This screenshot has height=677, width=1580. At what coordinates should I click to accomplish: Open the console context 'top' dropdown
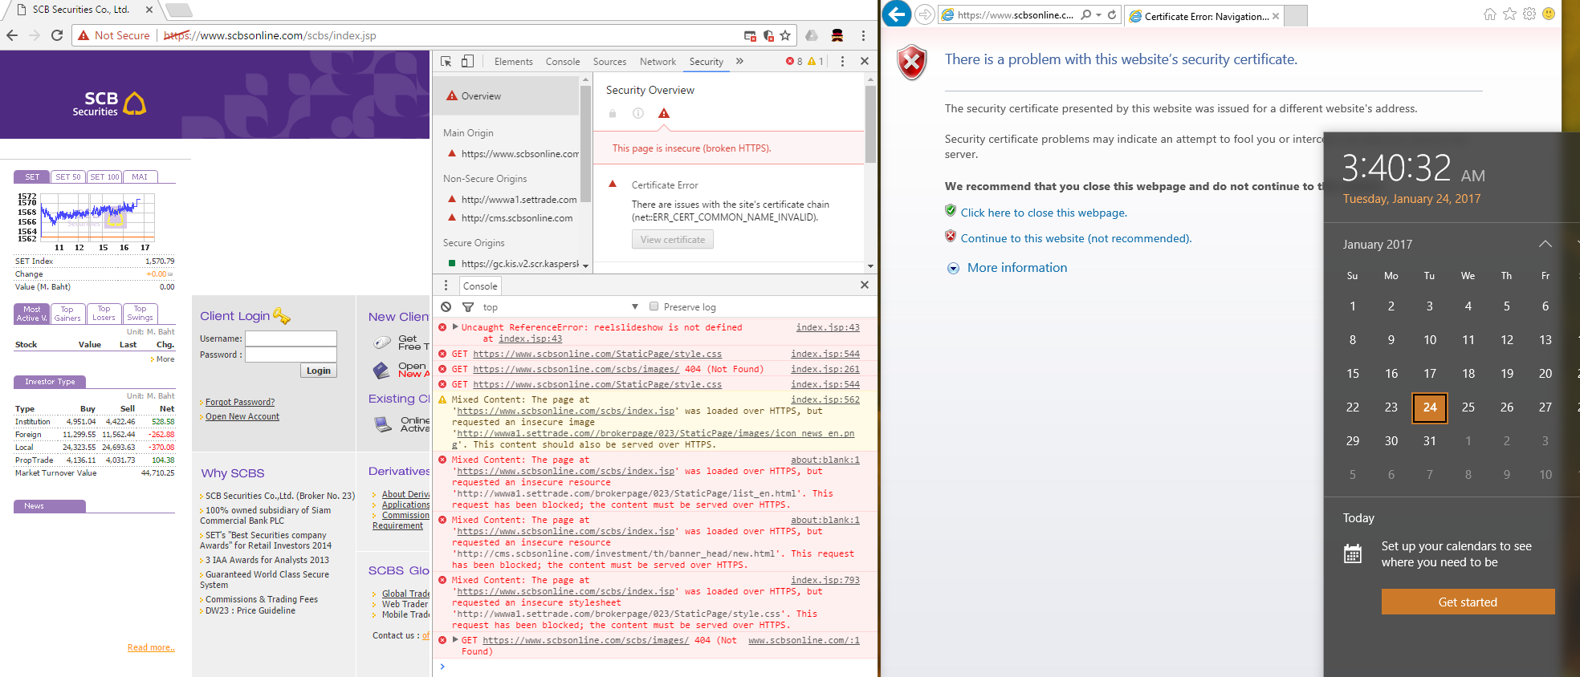click(560, 307)
